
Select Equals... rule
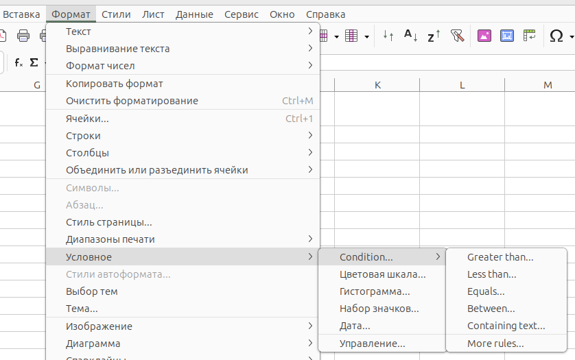coord(506,291)
